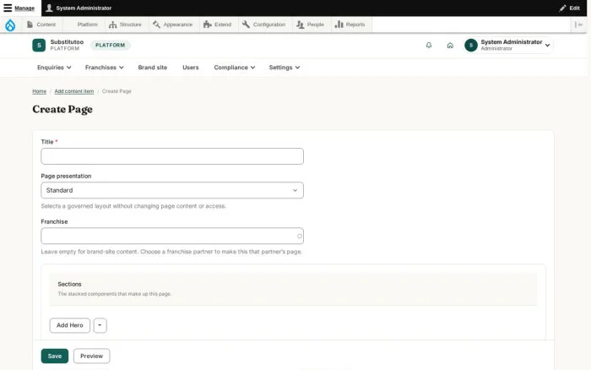Expand the Settings menu

[285, 68]
